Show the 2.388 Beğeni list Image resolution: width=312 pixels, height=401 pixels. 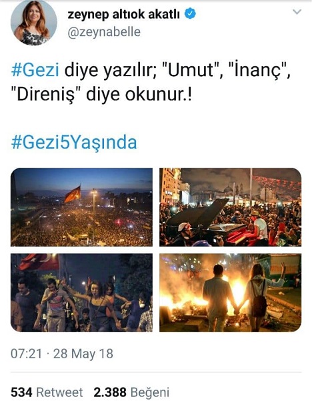pos(131,392)
